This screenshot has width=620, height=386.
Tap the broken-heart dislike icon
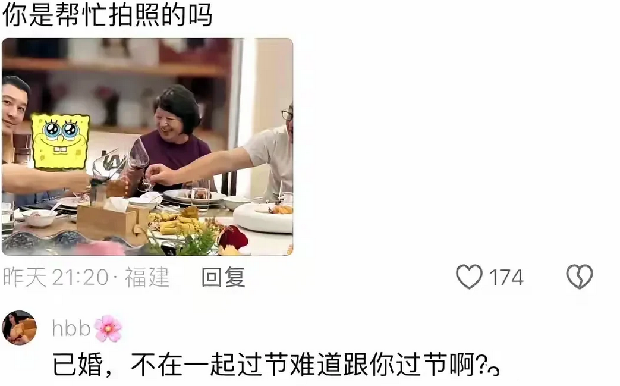coord(579,277)
